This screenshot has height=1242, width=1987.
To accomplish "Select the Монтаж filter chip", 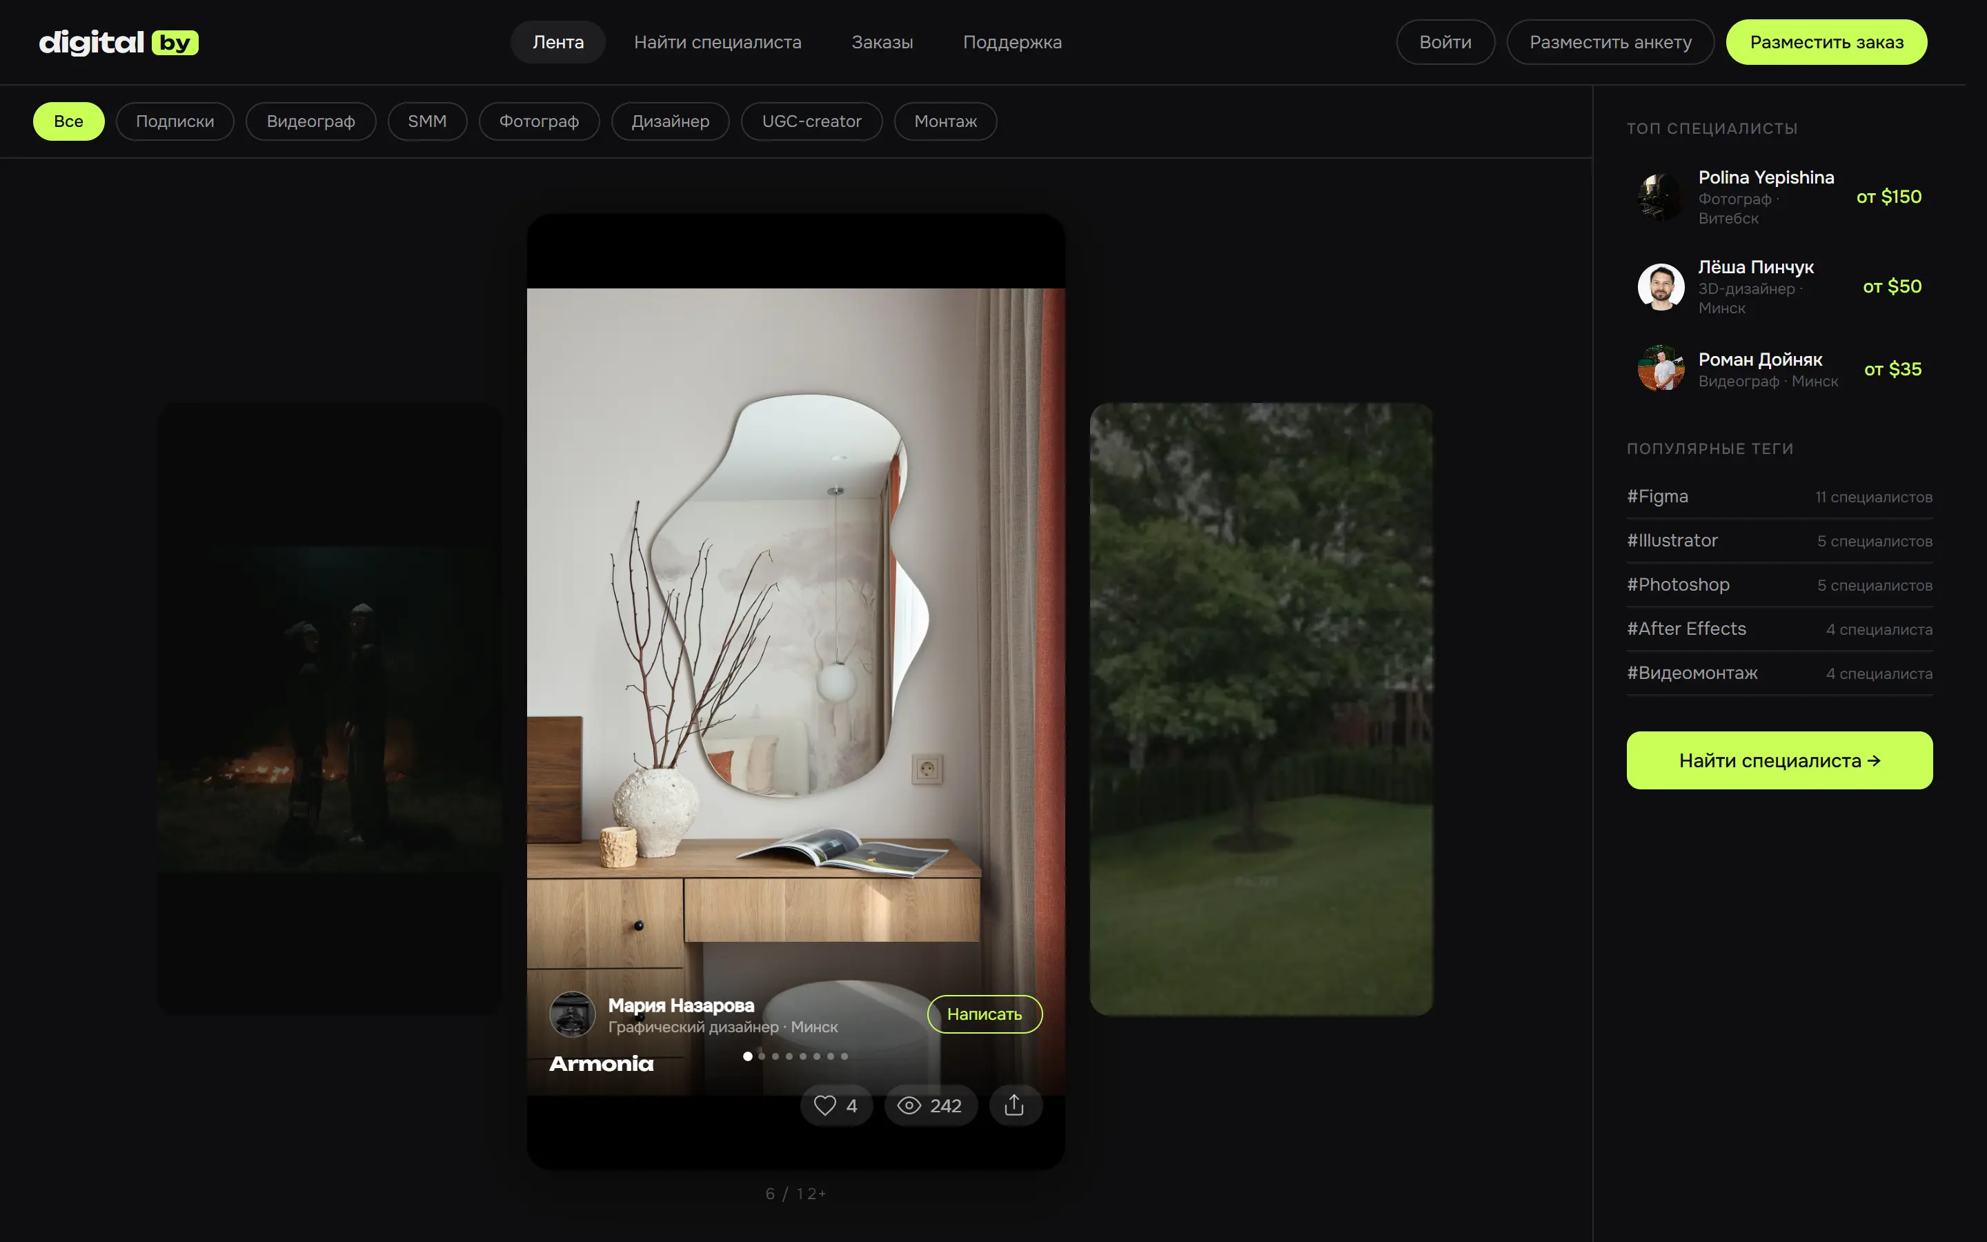I will tap(946, 121).
